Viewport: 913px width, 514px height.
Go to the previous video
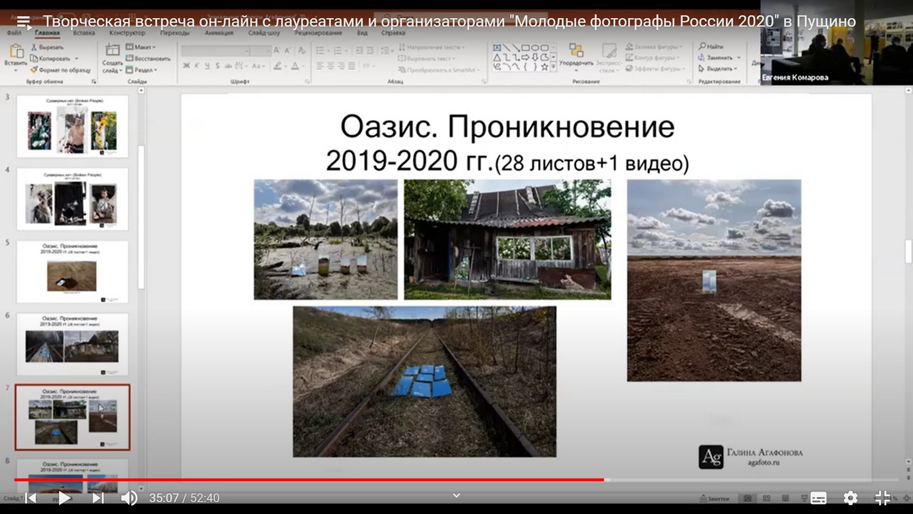(30, 498)
